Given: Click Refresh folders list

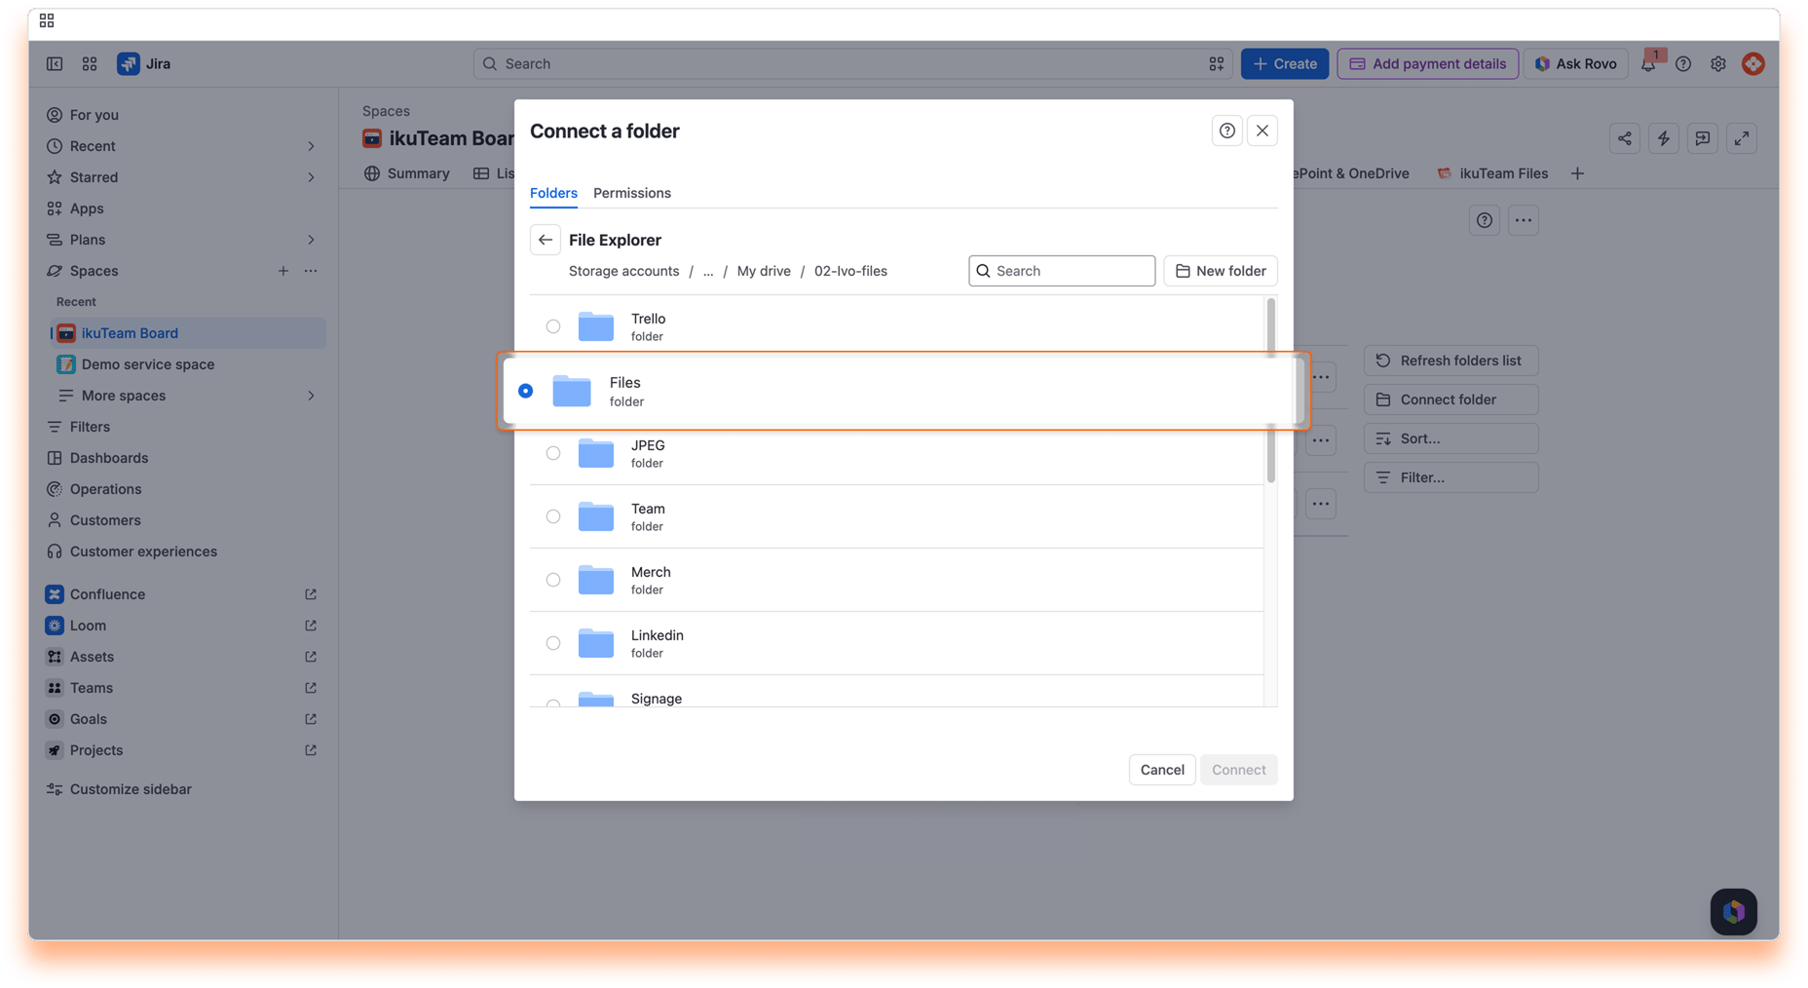Looking at the screenshot, I should click(x=1451, y=361).
